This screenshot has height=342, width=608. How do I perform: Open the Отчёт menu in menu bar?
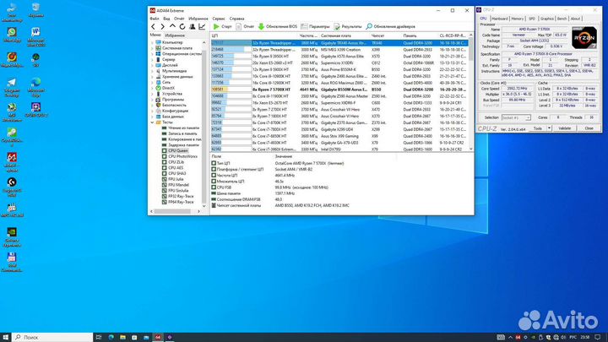coord(179,19)
